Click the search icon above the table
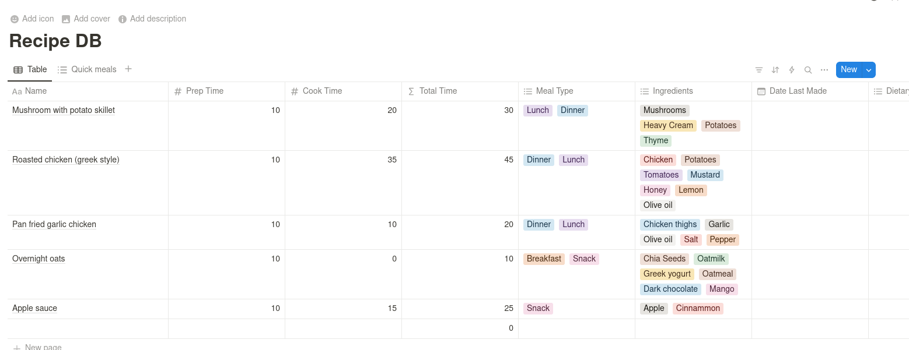Viewport: 909px width, 350px height. click(808, 69)
